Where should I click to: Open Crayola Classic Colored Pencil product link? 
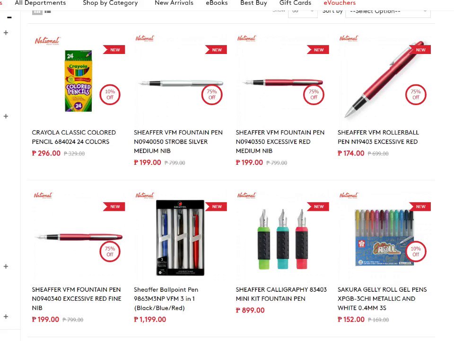[74, 137]
